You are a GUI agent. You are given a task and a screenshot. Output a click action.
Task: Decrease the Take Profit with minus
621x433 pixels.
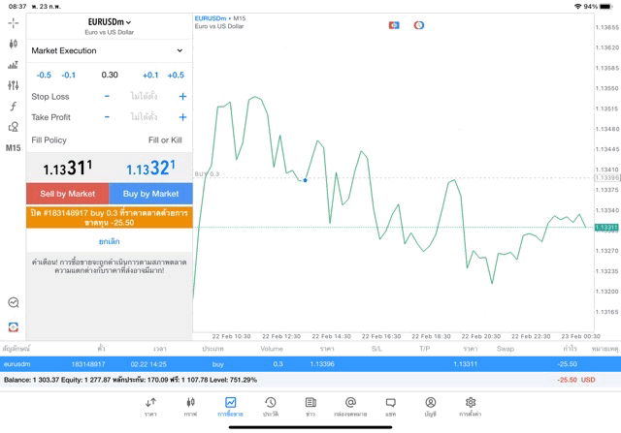[107, 117]
